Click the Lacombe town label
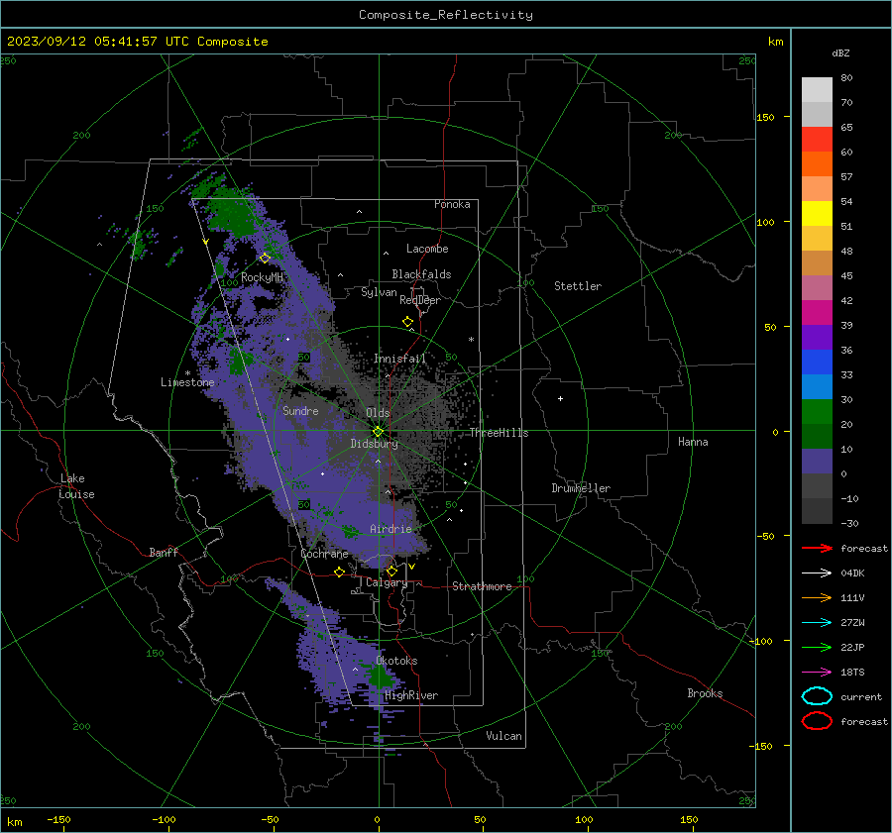This screenshot has height=833, width=892. [x=427, y=249]
